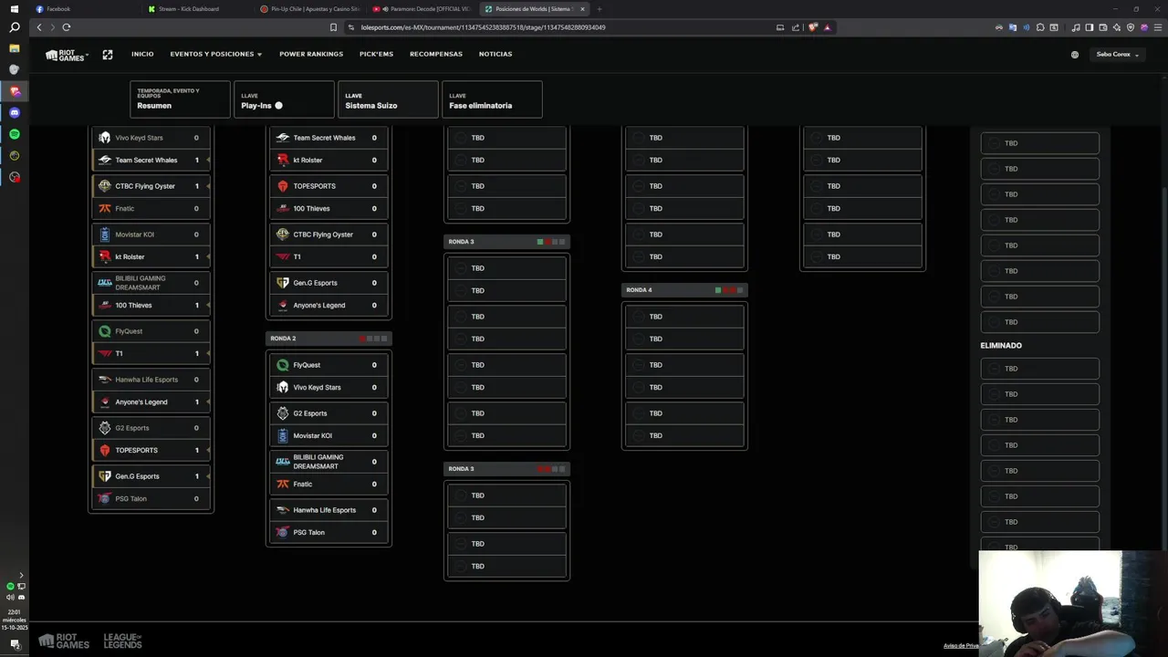Open the G2 Esports vs Movistar KOI match

point(328,424)
